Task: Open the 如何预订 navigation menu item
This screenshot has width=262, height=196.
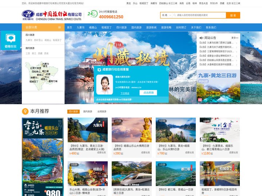Action: coord(181,28)
